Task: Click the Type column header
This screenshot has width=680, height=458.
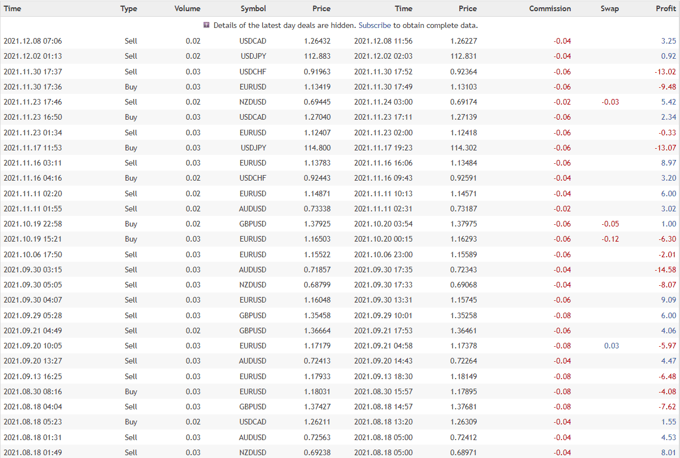Action: (128, 8)
